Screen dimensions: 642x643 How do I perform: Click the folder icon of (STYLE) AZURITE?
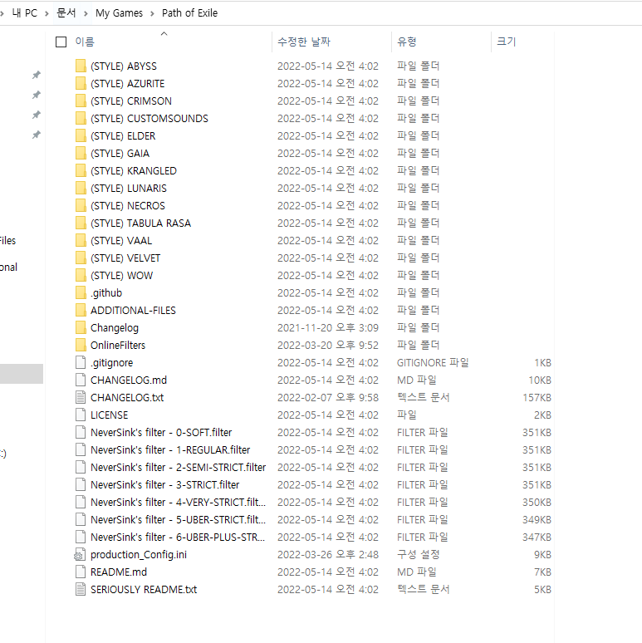[81, 84]
